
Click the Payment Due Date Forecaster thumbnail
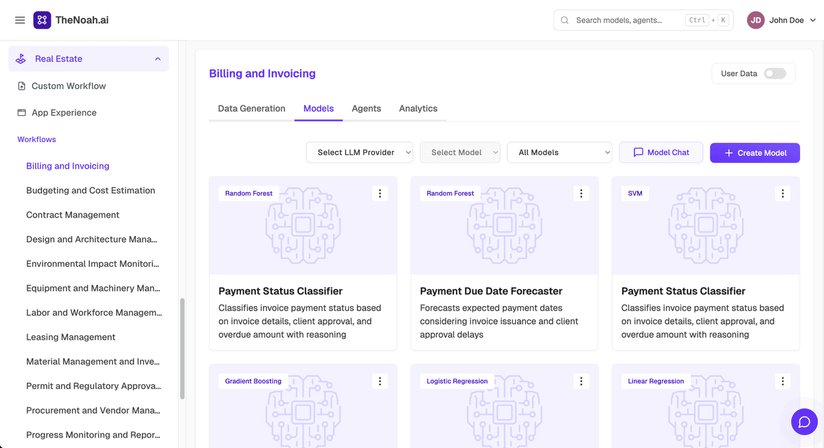505,226
